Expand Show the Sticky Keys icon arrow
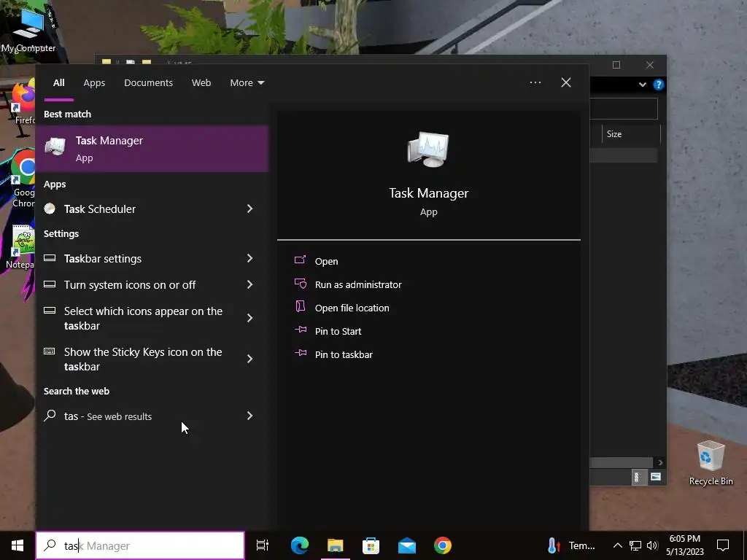The height and width of the screenshot is (560, 747). pyautogui.click(x=249, y=359)
